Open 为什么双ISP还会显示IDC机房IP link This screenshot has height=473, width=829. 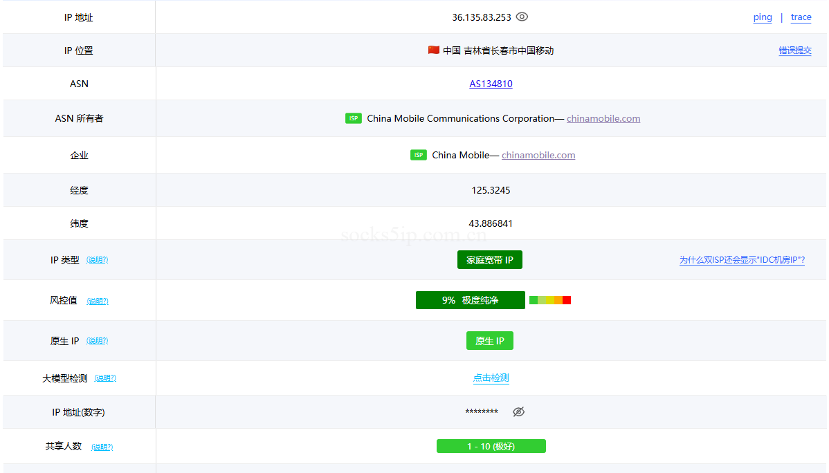pyautogui.click(x=742, y=259)
